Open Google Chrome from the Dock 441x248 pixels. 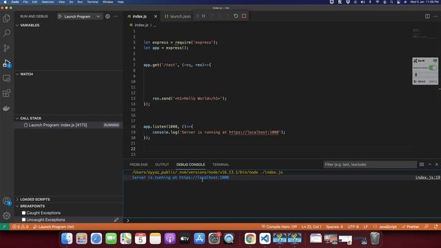[250, 238]
